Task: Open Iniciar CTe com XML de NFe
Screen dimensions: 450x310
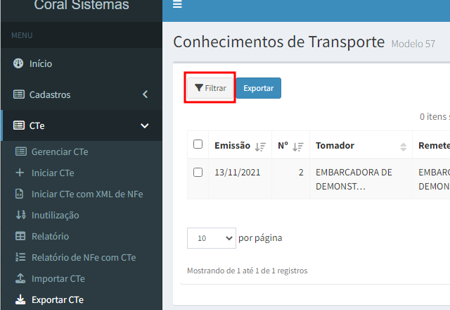Action: point(86,194)
